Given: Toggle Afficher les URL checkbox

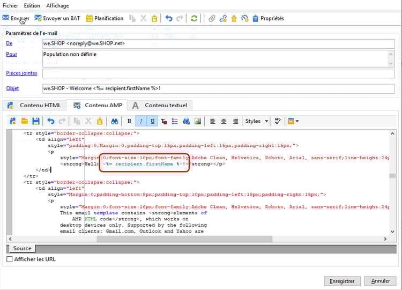Looking at the screenshot, I should coord(10,259).
